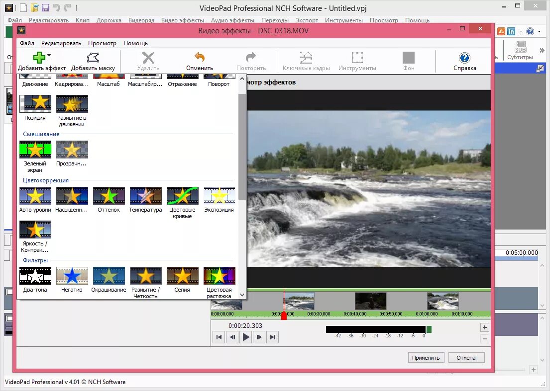Step back one frame

click(x=232, y=337)
